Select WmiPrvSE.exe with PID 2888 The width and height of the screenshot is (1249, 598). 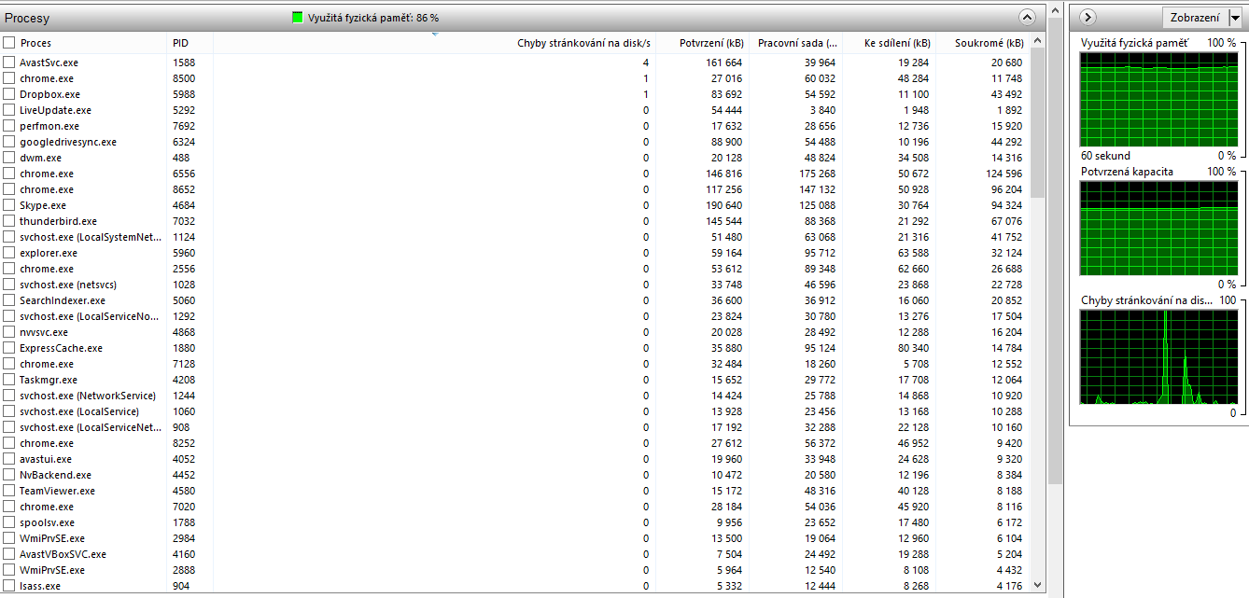click(x=52, y=570)
